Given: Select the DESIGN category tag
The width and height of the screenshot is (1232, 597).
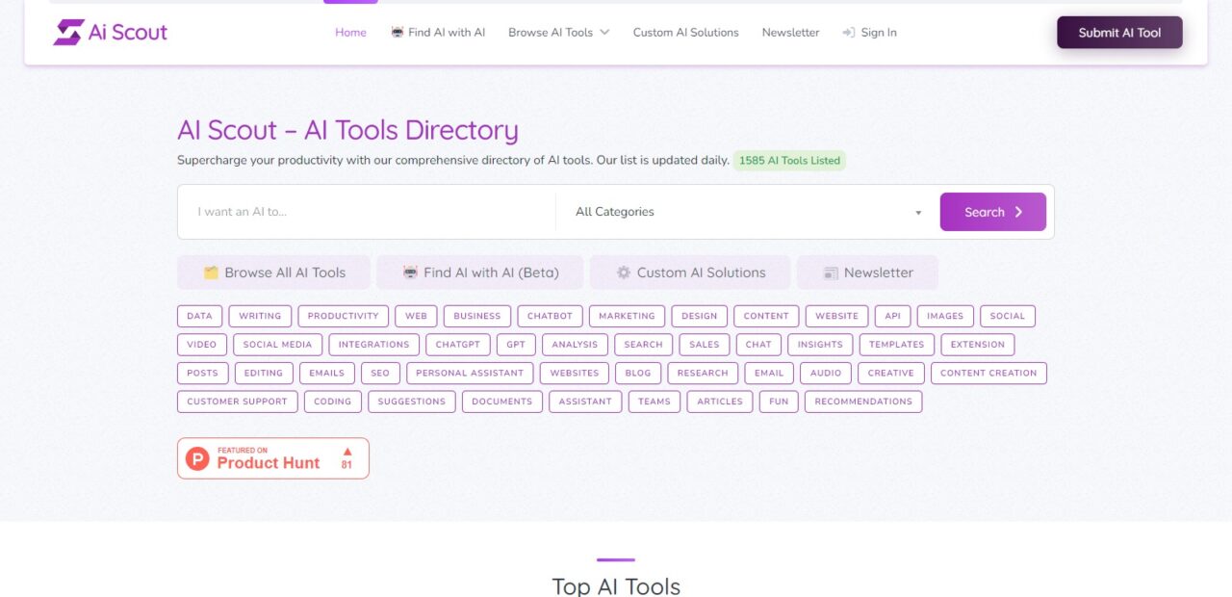Looking at the screenshot, I should (x=700, y=316).
